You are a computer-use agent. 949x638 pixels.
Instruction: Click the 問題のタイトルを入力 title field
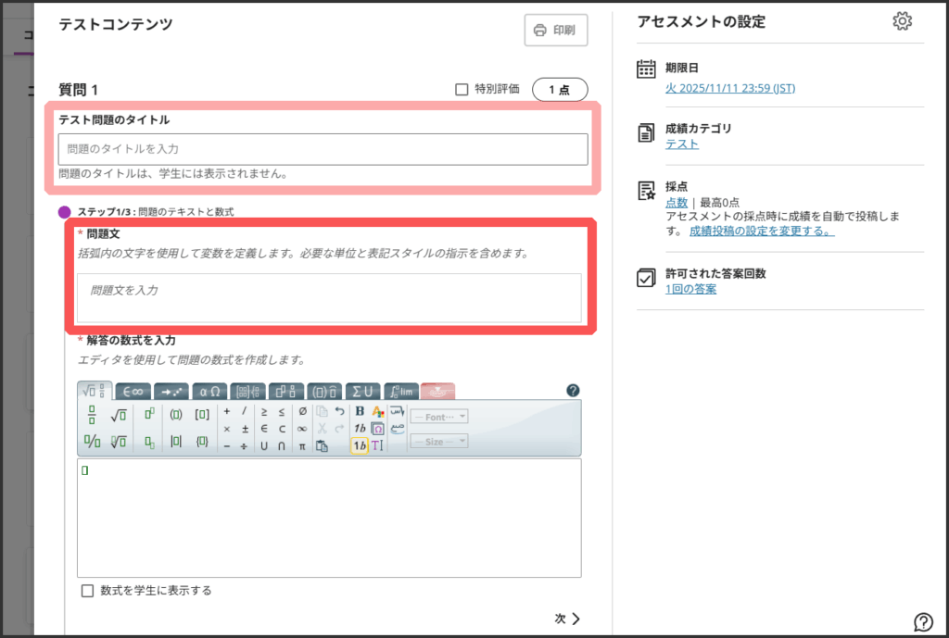(x=323, y=148)
